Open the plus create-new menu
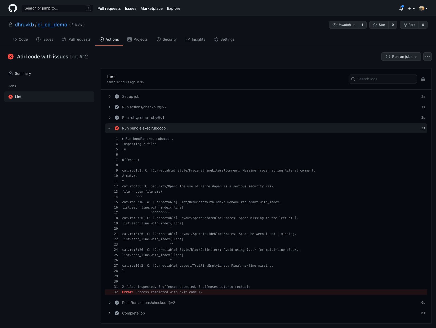Viewport: 436px width, 328px height. [411, 8]
